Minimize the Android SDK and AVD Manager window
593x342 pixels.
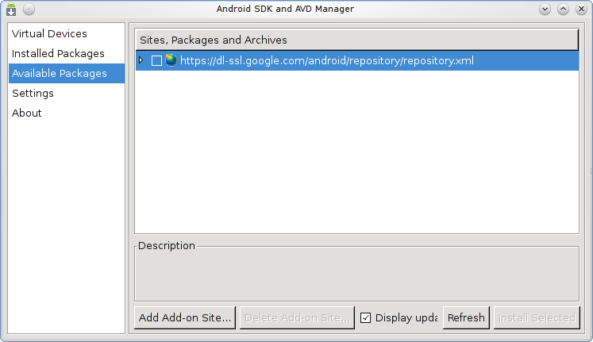coord(545,10)
